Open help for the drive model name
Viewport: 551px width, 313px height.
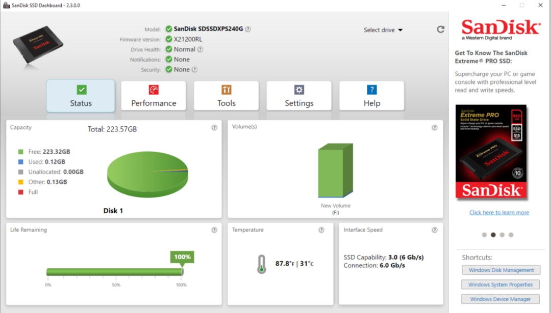[x=248, y=29]
